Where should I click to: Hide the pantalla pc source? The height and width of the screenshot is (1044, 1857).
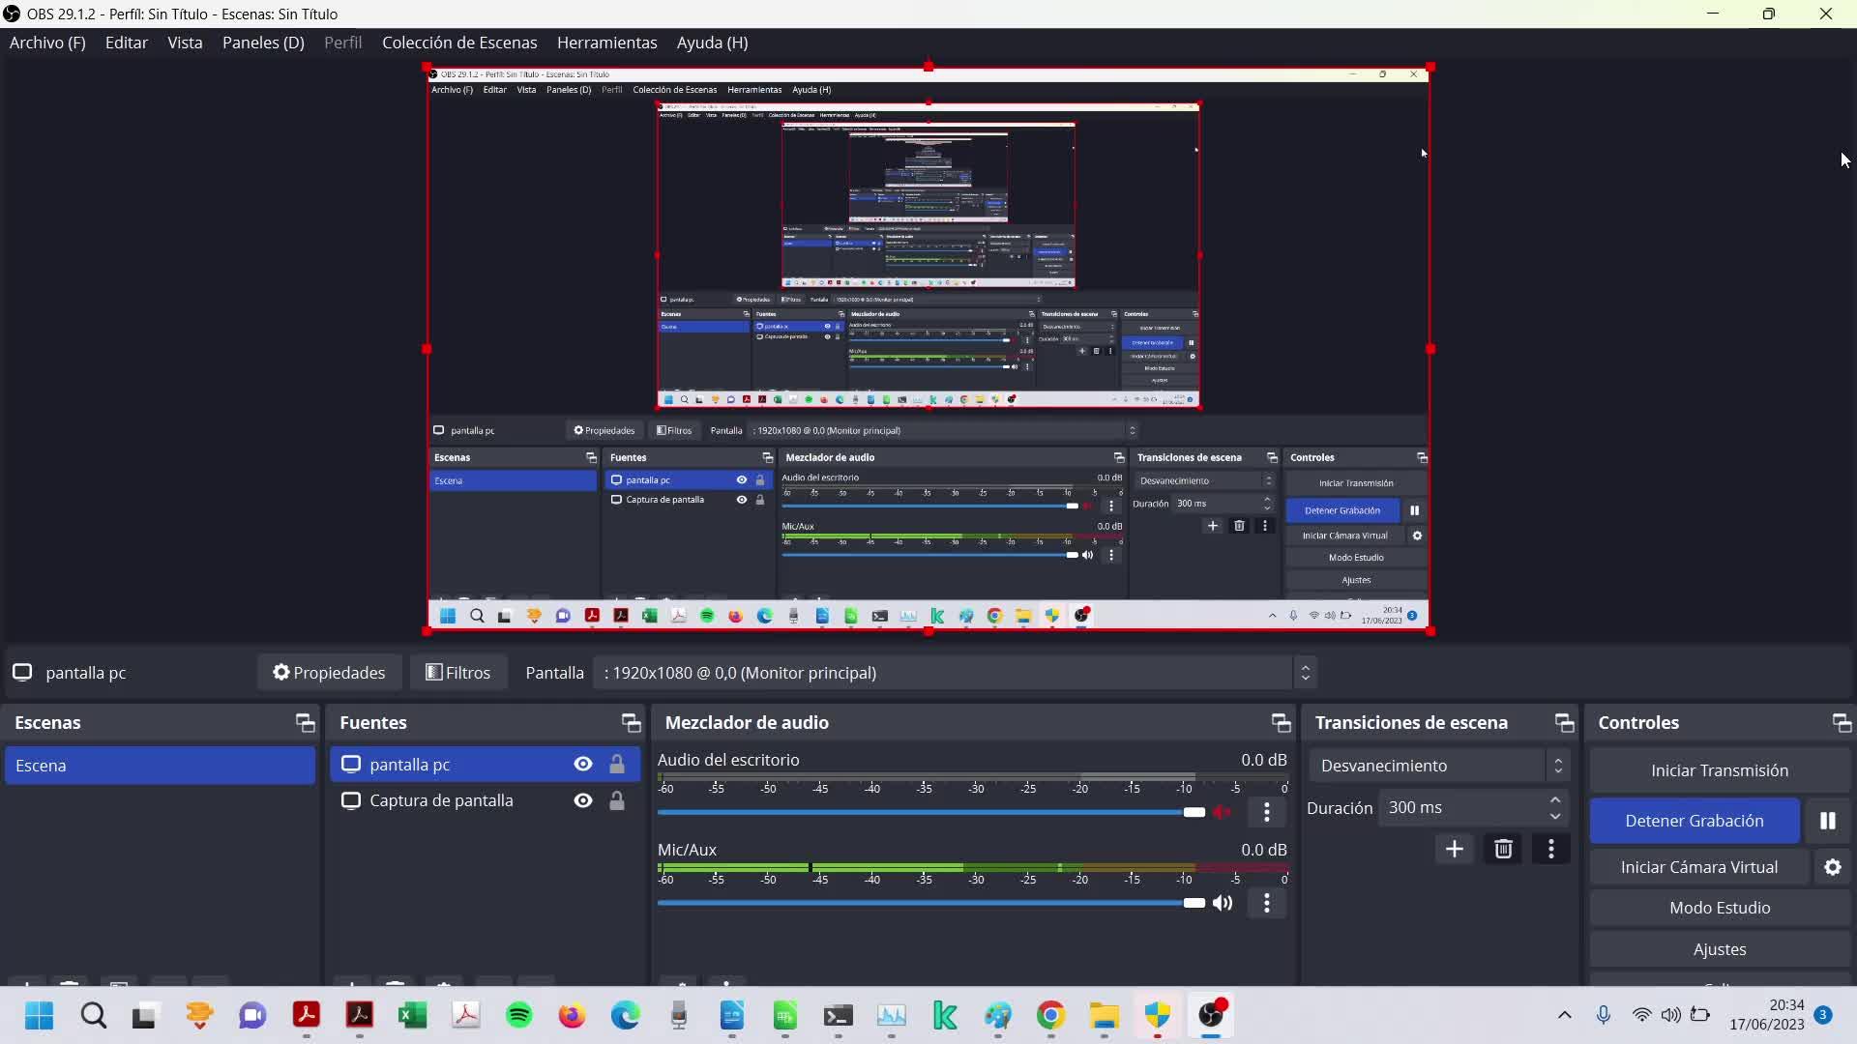pos(582,765)
